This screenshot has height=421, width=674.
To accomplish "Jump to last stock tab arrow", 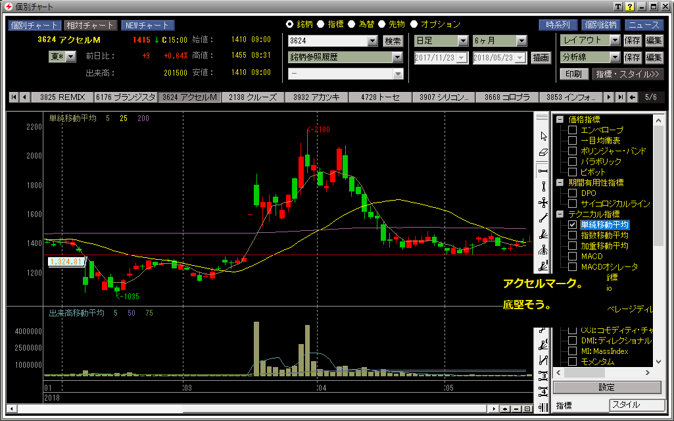I will click(620, 97).
